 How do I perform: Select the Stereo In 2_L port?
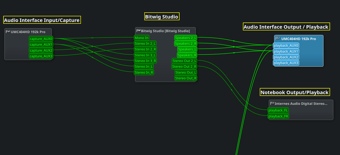145,44
